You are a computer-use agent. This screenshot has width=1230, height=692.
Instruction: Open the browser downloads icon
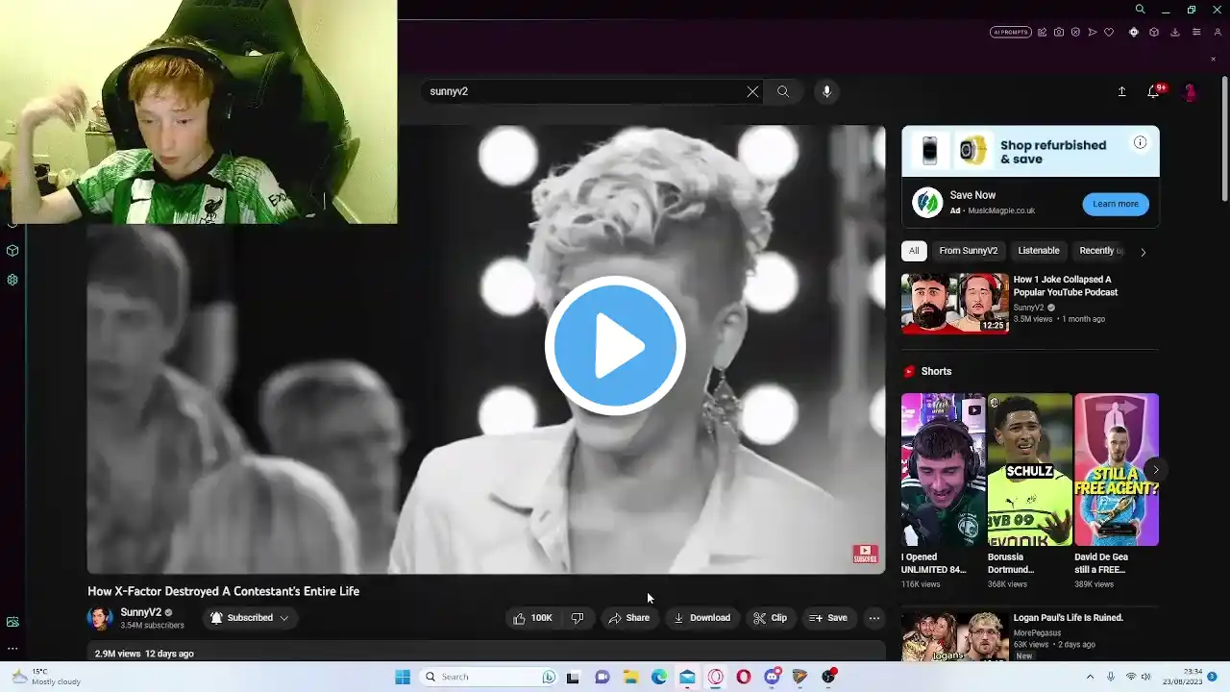(1175, 32)
